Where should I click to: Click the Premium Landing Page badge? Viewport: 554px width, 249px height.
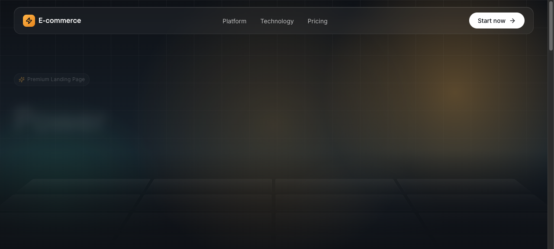coord(52,79)
